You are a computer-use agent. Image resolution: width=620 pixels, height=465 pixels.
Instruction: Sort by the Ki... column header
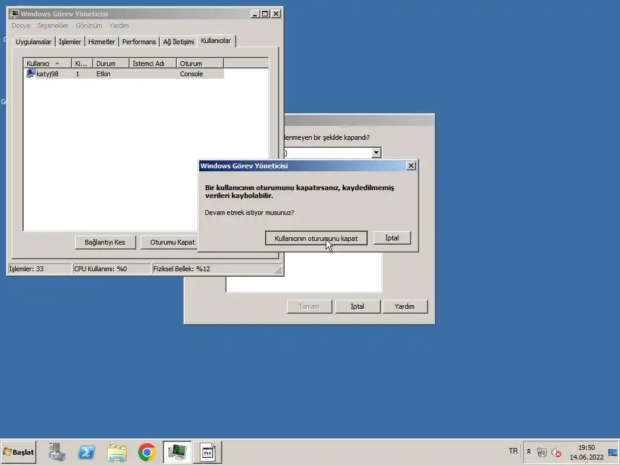click(82, 63)
